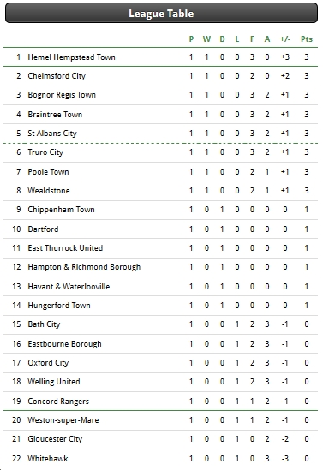
Task: Click the +/- goal difference column header
Action: point(285,39)
